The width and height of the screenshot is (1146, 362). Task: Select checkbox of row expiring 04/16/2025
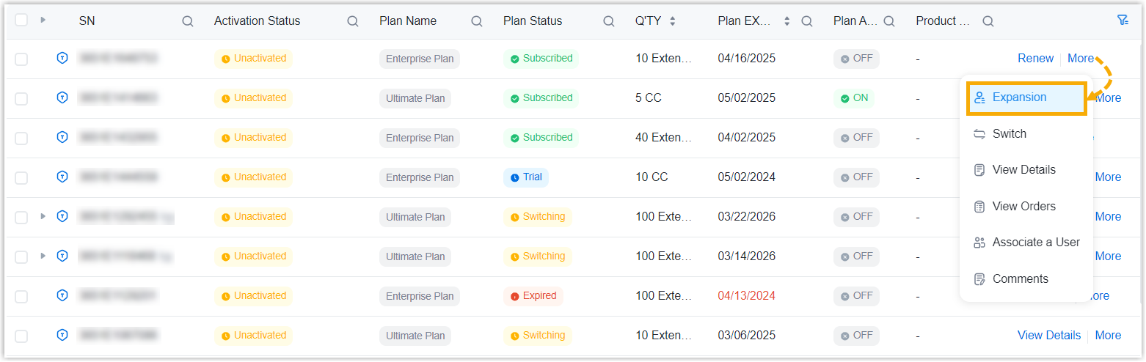[21, 59]
